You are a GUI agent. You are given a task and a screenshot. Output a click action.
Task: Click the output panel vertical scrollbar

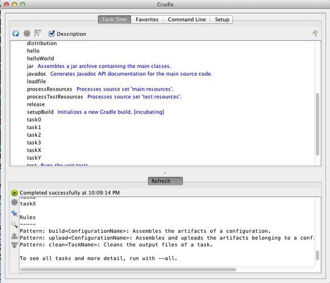317,255
